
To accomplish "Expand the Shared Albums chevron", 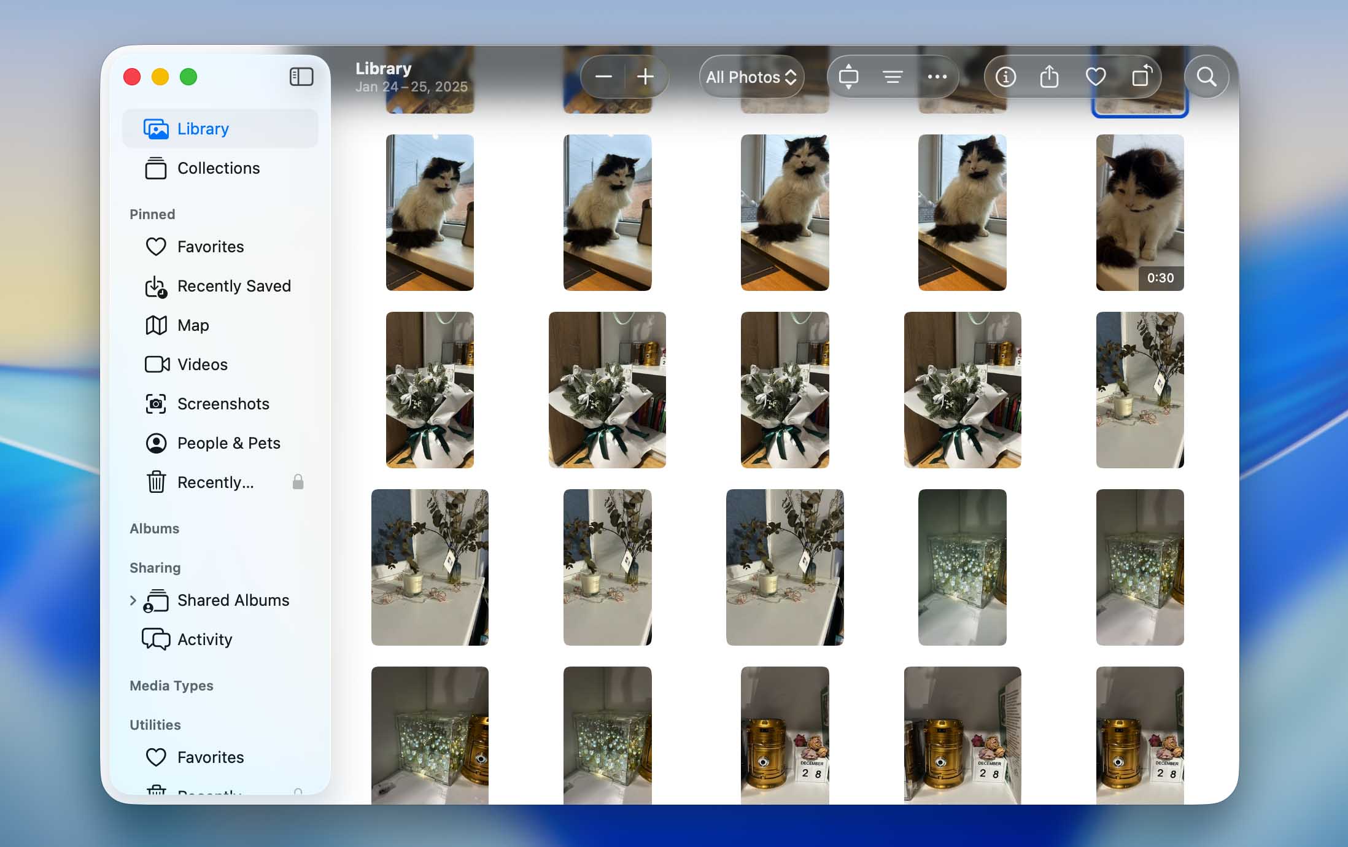I will click(x=133, y=600).
